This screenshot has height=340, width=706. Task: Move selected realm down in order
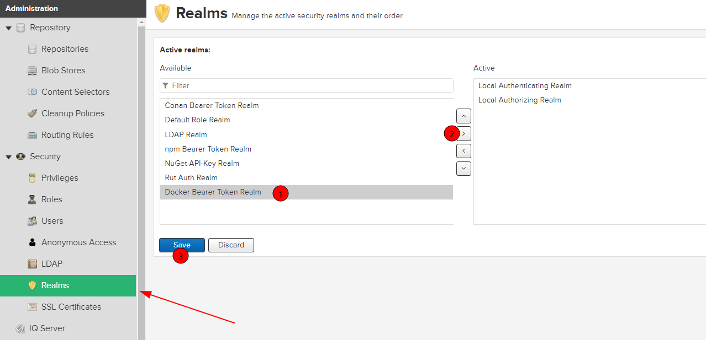pos(463,168)
